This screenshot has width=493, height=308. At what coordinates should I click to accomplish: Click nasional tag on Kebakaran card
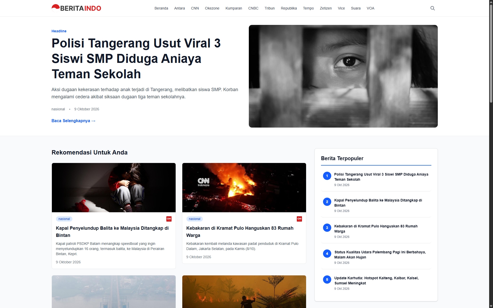[194, 219]
